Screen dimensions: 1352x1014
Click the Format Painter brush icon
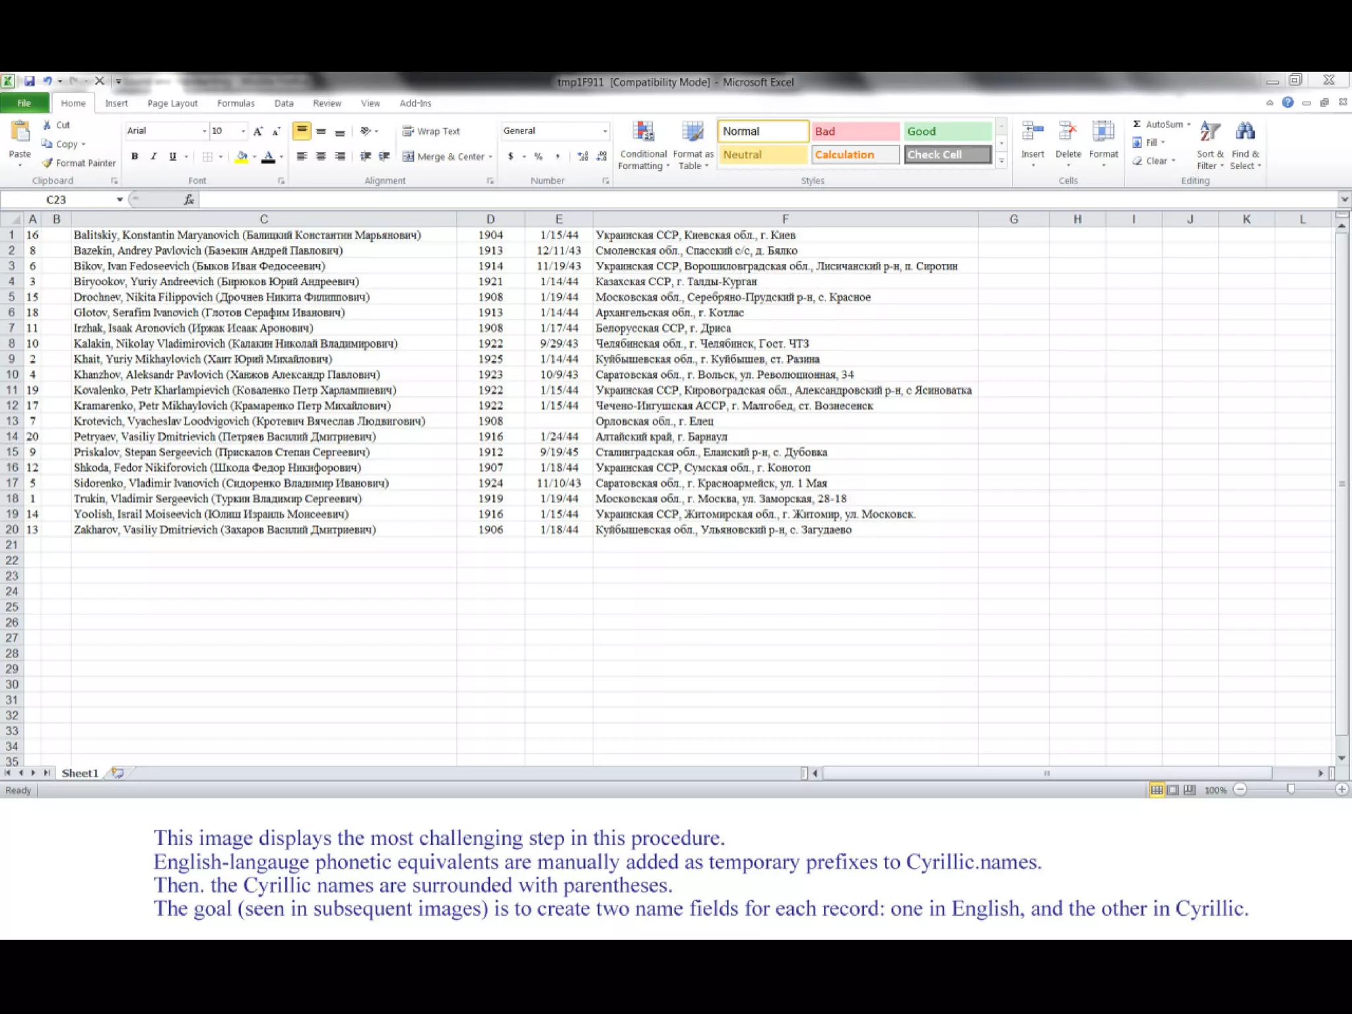pyautogui.click(x=47, y=163)
